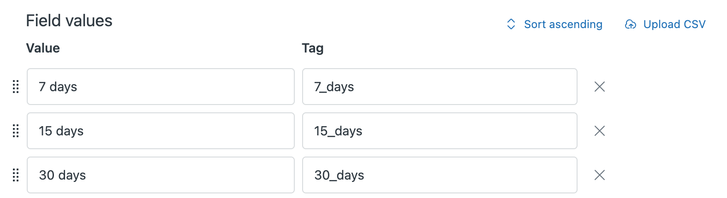Remove the 7 days field value row
This screenshot has width=727, height=198.
click(x=599, y=87)
